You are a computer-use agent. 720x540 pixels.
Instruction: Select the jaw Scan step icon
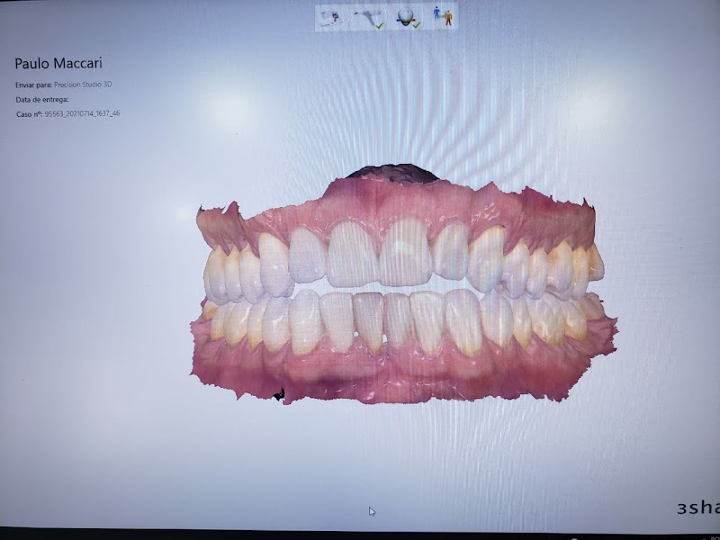point(367,15)
